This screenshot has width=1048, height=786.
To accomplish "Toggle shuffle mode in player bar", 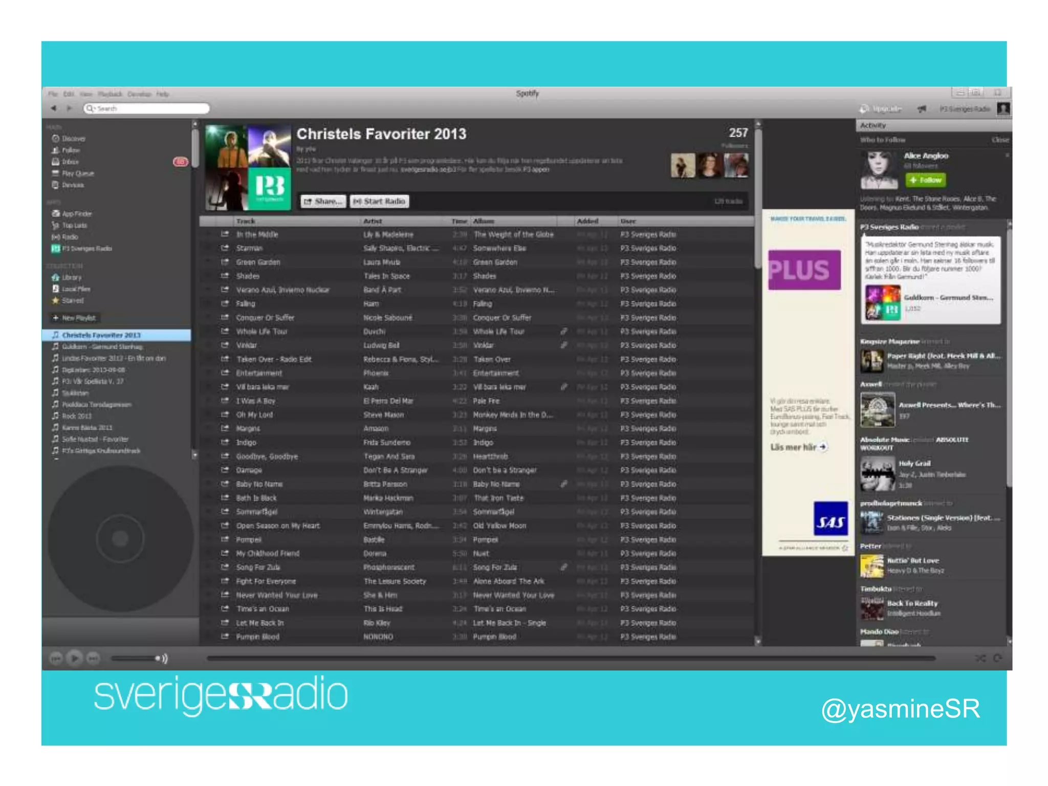I will pos(980,658).
